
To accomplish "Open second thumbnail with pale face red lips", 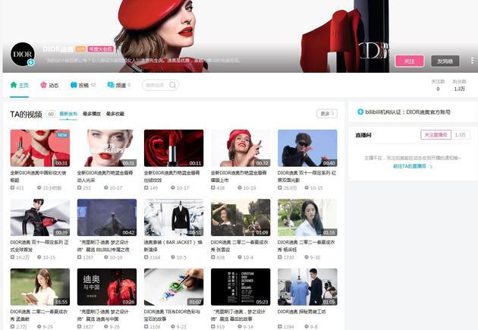I will point(107,148).
